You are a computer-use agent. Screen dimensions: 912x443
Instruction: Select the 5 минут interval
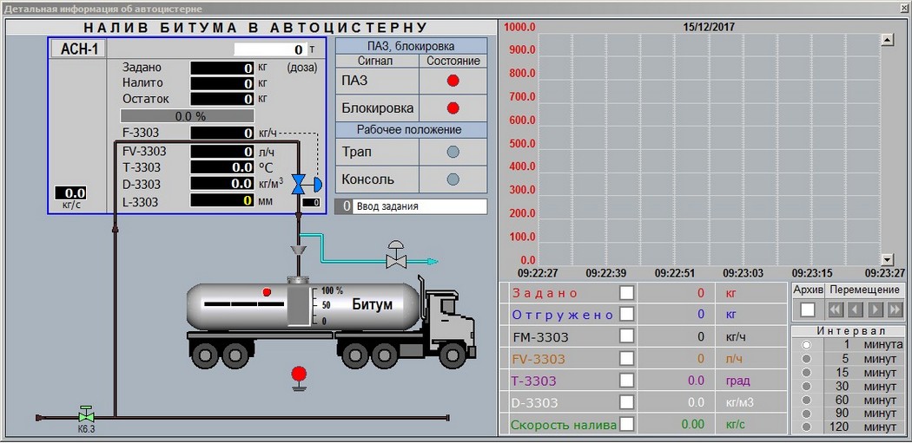pyautogui.click(x=806, y=358)
